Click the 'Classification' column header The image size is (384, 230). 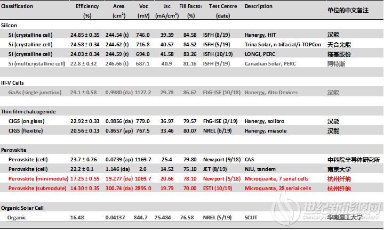click(17, 6)
